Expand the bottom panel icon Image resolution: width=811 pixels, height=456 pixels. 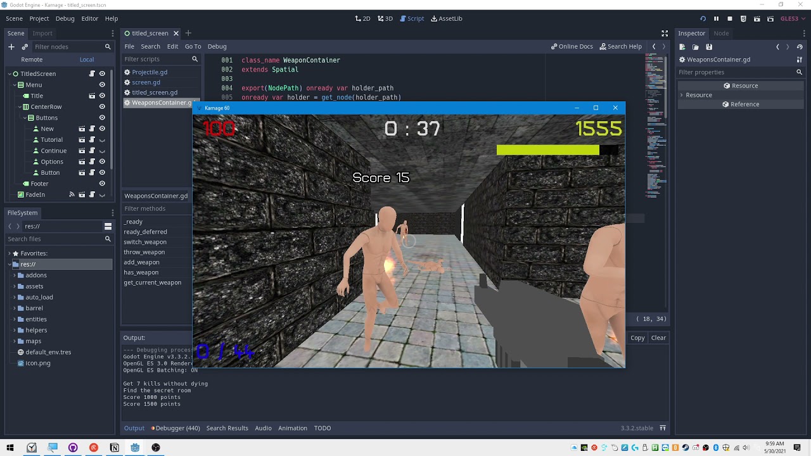(663, 428)
